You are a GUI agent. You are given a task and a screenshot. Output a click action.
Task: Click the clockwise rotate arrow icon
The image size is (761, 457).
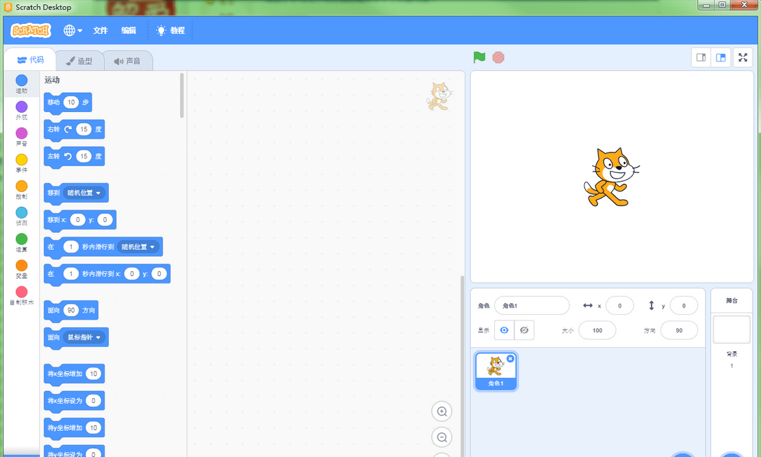[x=68, y=129]
